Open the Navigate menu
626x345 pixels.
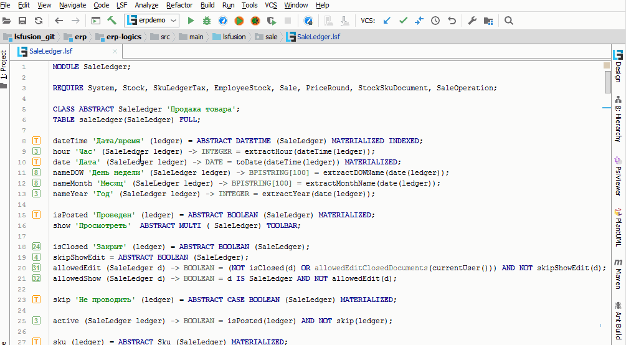pos(73,5)
